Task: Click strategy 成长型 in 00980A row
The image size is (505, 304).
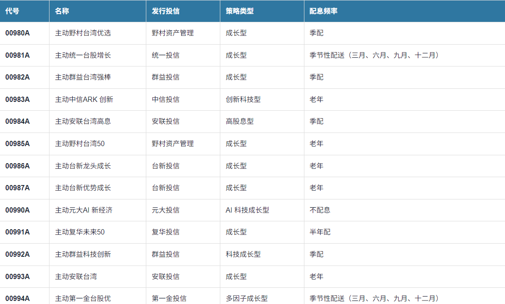Action: pos(236,33)
